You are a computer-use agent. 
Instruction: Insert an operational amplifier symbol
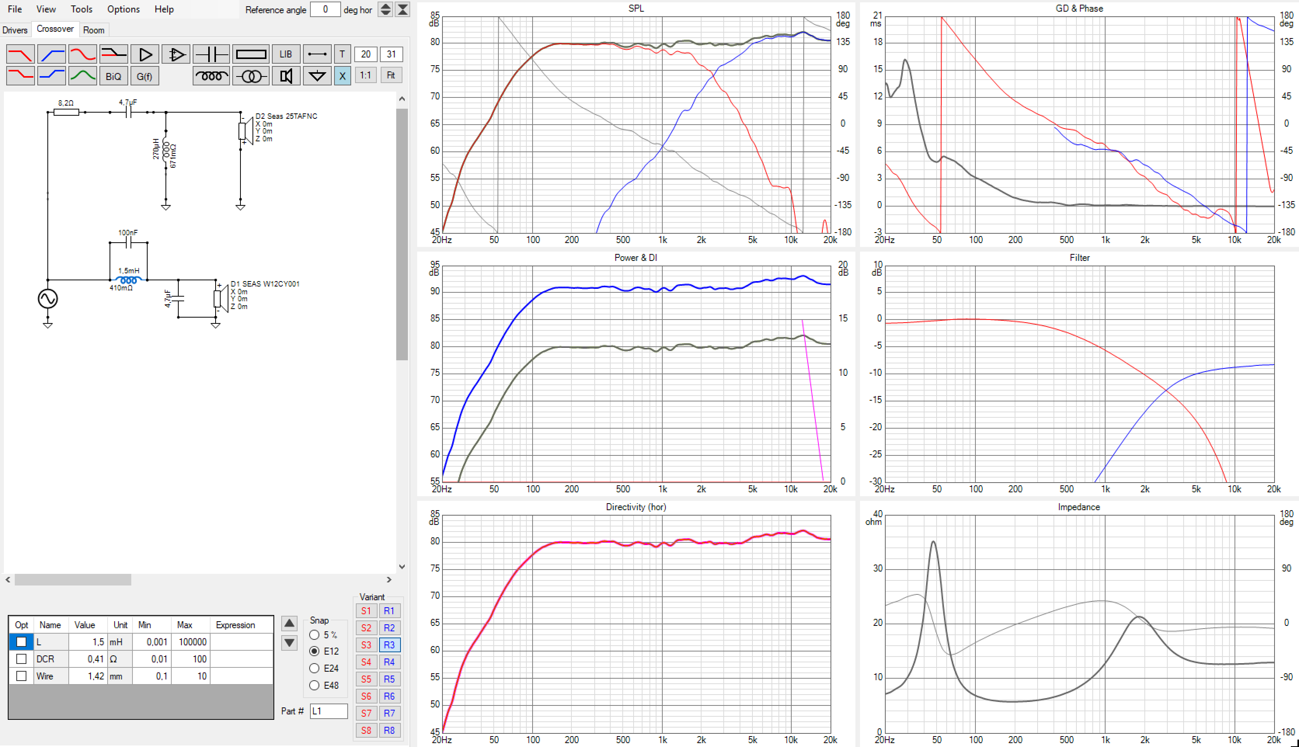[176, 54]
